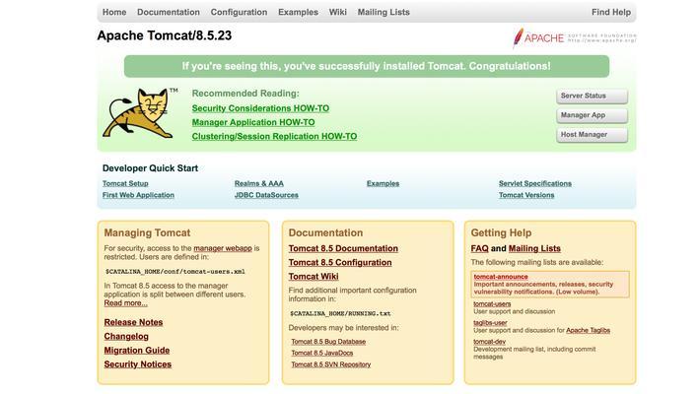Click the Tomcat cat mascot logo
The width and height of the screenshot is (698, 394).
click(138, 113)
